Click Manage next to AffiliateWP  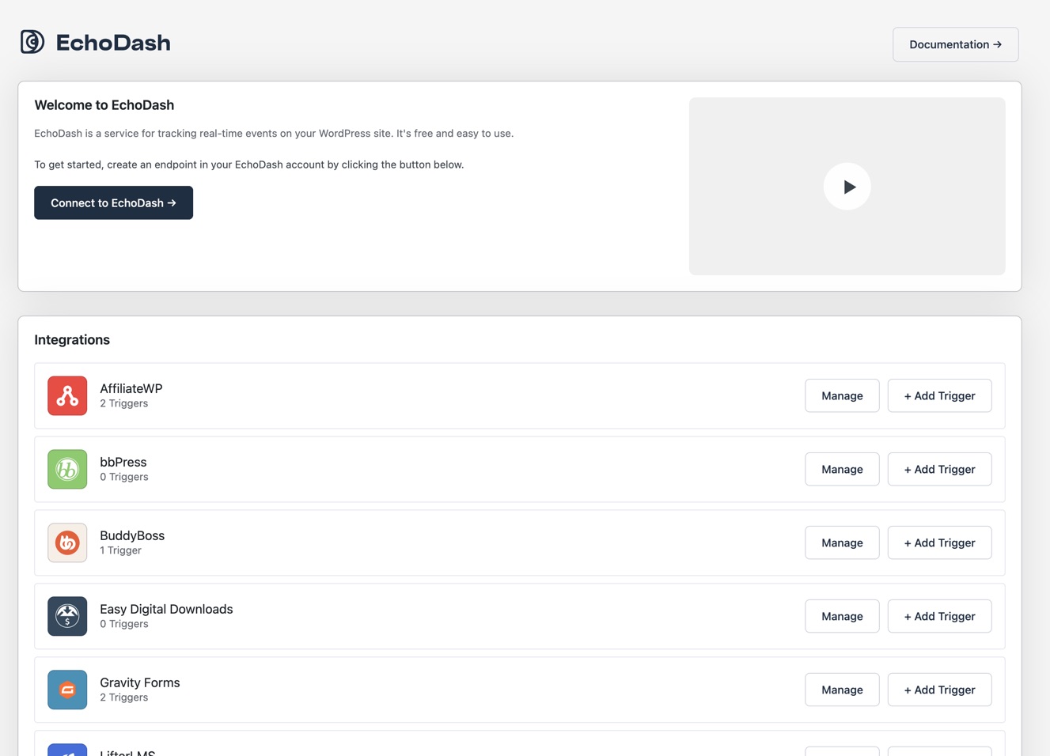click(841, 395)
